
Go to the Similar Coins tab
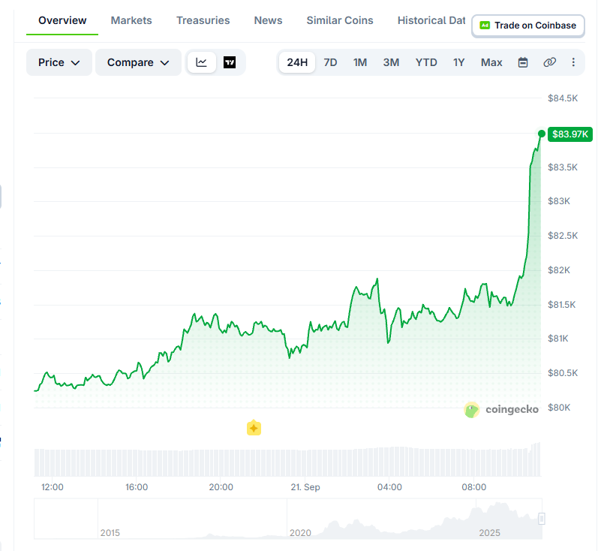(x=340, y=20)
